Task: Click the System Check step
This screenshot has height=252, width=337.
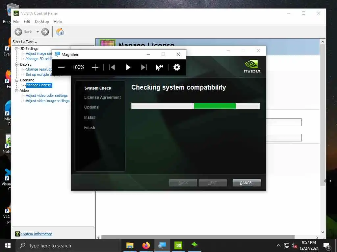Action: click(98, 88)
